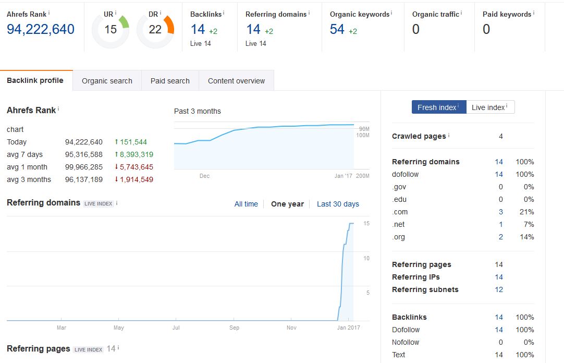Click the LIVE INDEX badge beside Referring pages
The width and height of the screenshot is (564, 363).
coord(89,349)
